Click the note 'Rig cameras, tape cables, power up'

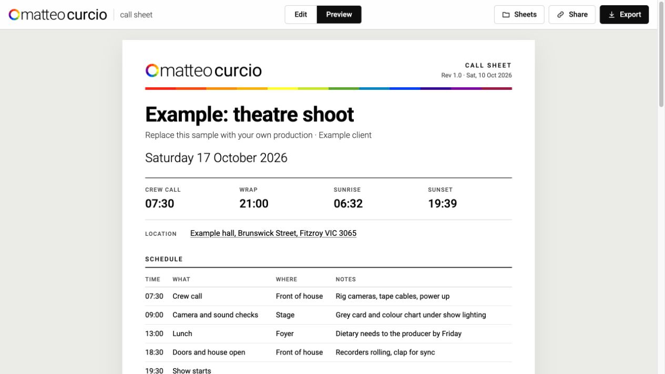(393, 296)
